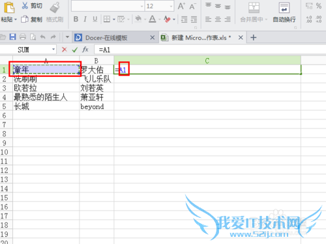
Task: Apply font color A
Action: point(153,19)
